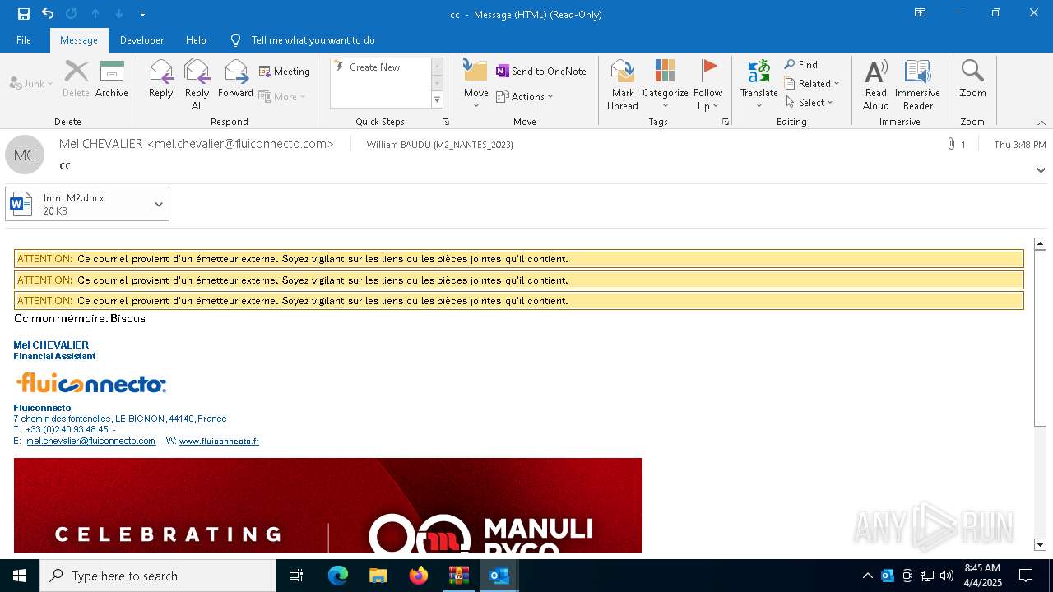Open the Actions dropdown
This screenshot has width=1053, height=592.
pos(525,96)
